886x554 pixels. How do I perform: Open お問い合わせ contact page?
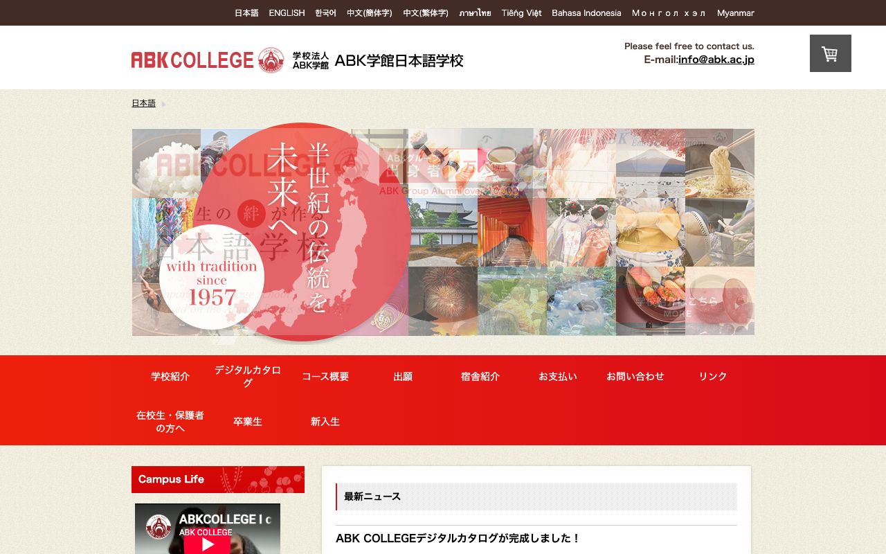(635, 377)
